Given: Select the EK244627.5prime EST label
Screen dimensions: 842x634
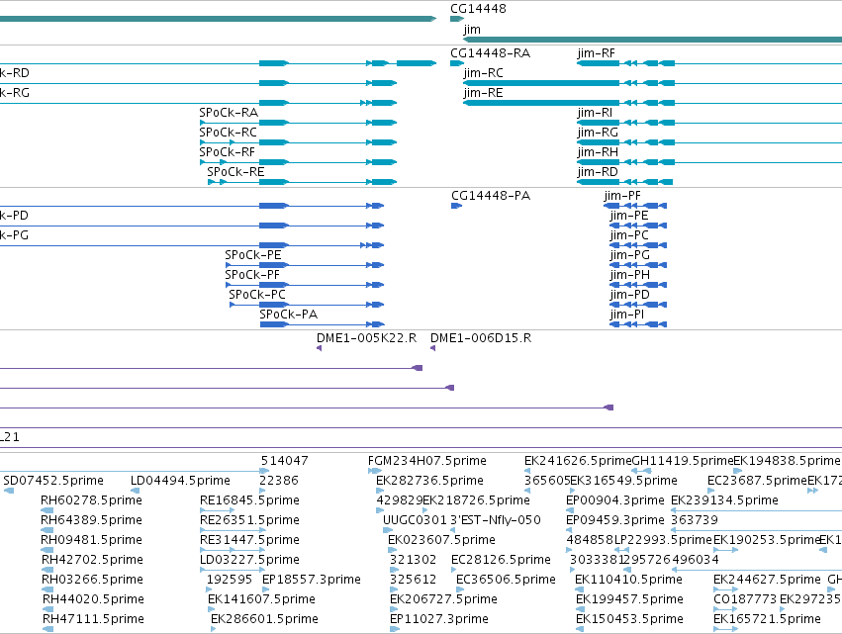Looking at the screenshot, I should tap(768, 581).
